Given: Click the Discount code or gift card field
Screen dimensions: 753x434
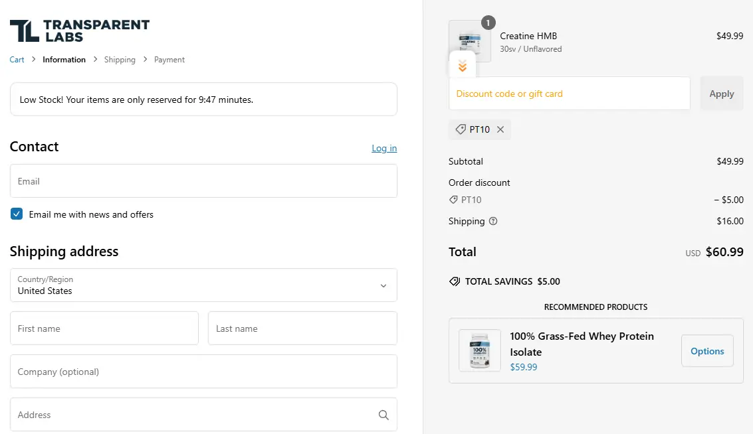Looking at the screenshot, I should [569, 94].
